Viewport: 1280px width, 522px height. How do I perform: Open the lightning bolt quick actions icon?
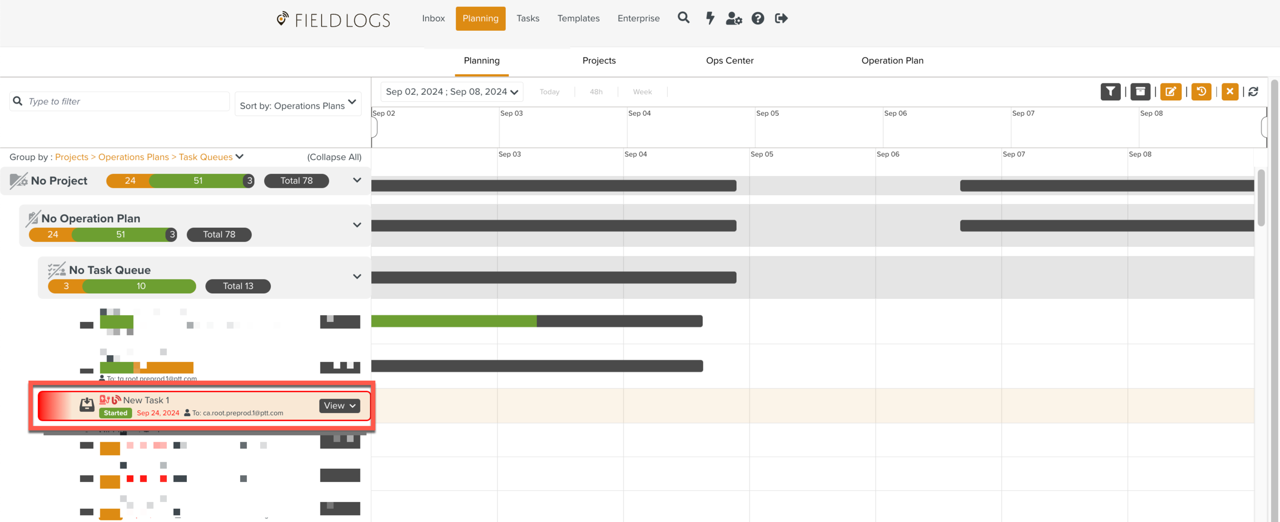click(710, 18)
